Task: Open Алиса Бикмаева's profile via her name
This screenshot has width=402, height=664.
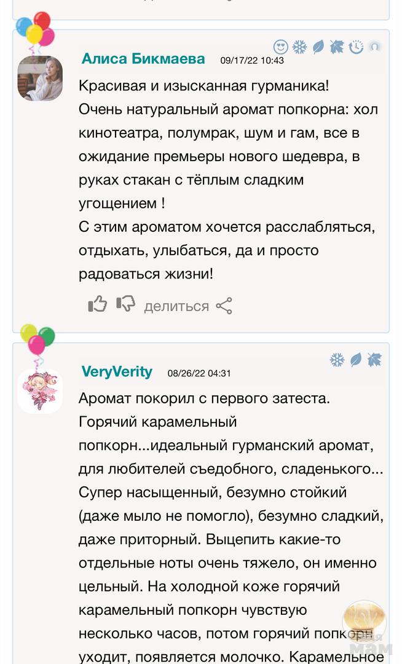Action: (x=143, y=59)
